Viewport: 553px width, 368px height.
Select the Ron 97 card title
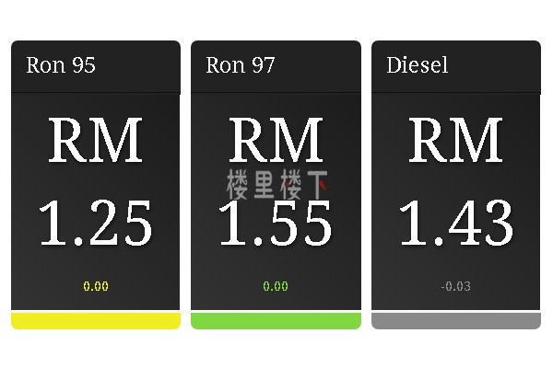(x=241, y=65)
